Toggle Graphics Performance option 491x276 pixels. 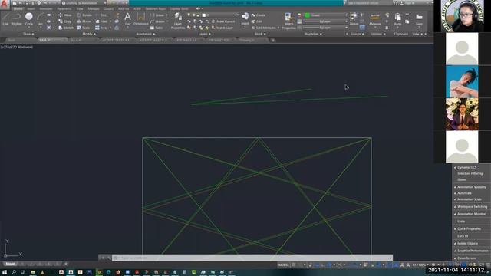click(x=470, y=251)
